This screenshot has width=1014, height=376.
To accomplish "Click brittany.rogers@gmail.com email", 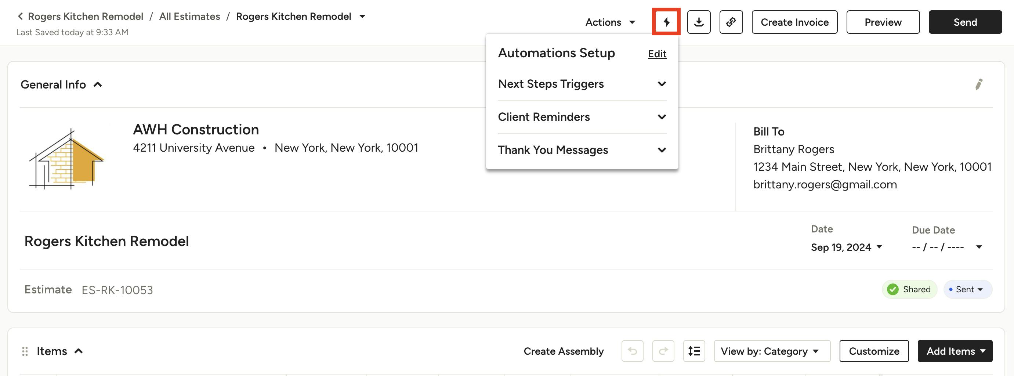I will [x=825, y=185].
